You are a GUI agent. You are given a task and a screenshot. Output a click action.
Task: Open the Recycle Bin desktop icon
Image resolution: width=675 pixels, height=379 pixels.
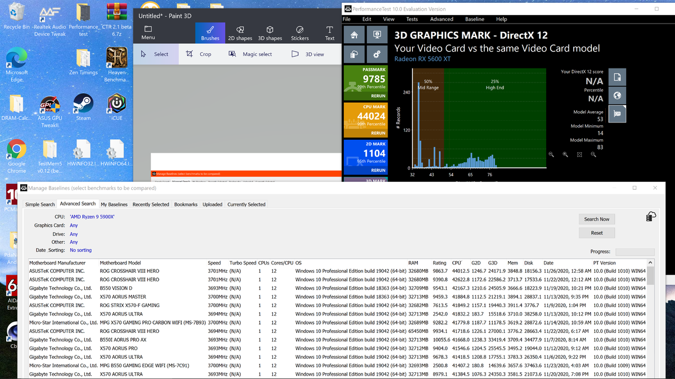pyautogui.click(x=17, y=17)
